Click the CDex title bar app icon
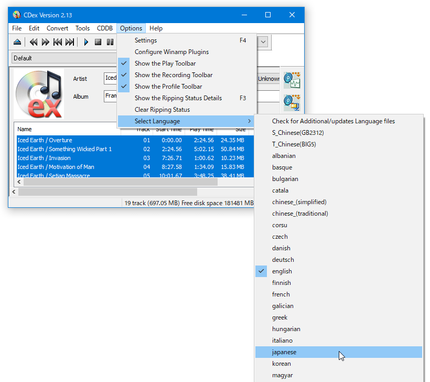 point(17,15)
